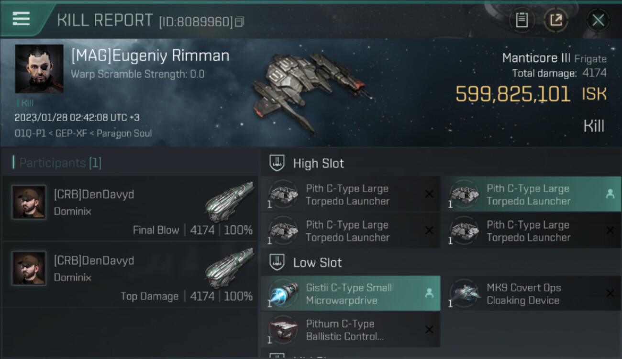Image resolution: width=622 pixels, height=359 pixels.
Task: Click the Dominix ship image for Final Blow
Action: pos(230,201)
